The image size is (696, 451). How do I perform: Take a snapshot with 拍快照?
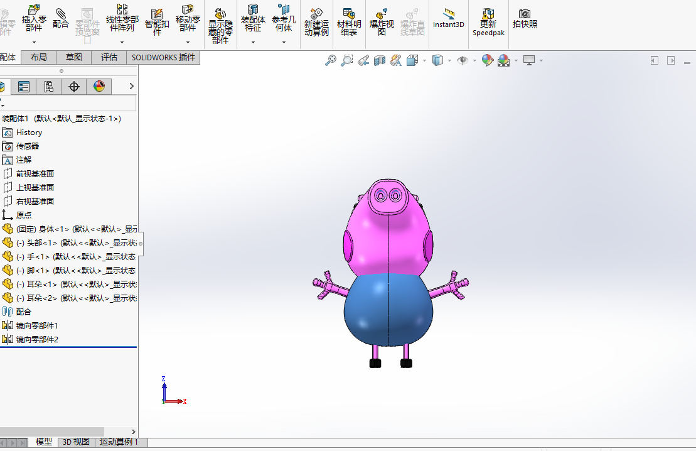(525, 19)
